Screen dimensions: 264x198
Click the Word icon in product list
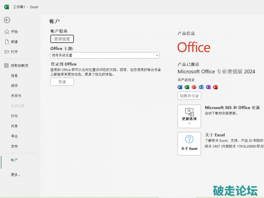[x=180, y=87]
